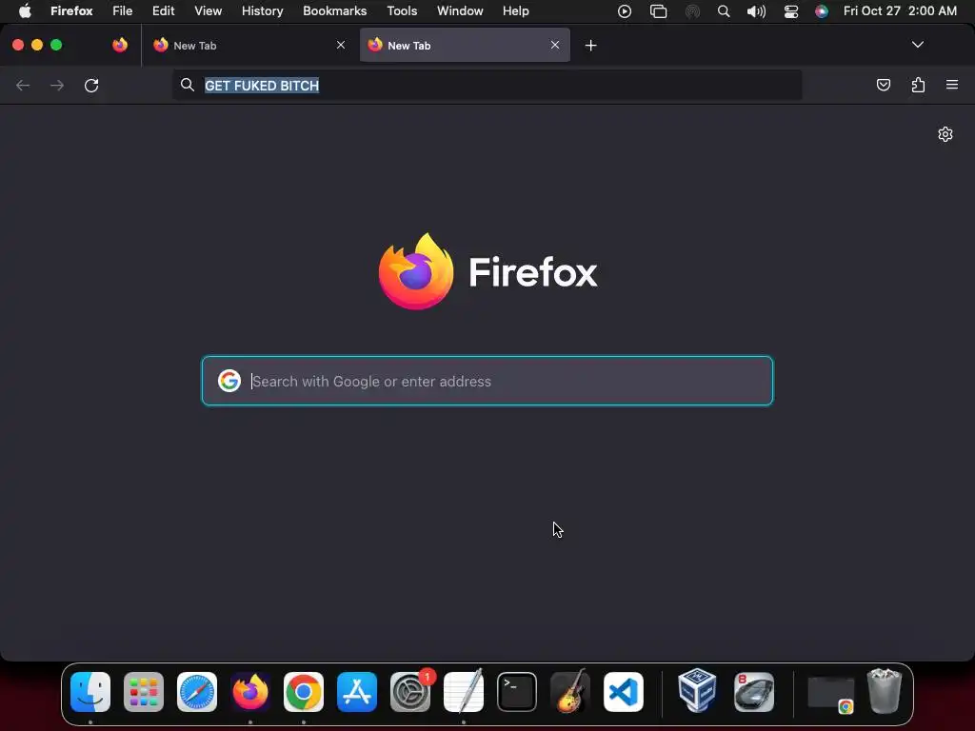The width and height of the screenshot is (975, 731).
Task: Close the active second New Tab
Action: coord(555,45)
